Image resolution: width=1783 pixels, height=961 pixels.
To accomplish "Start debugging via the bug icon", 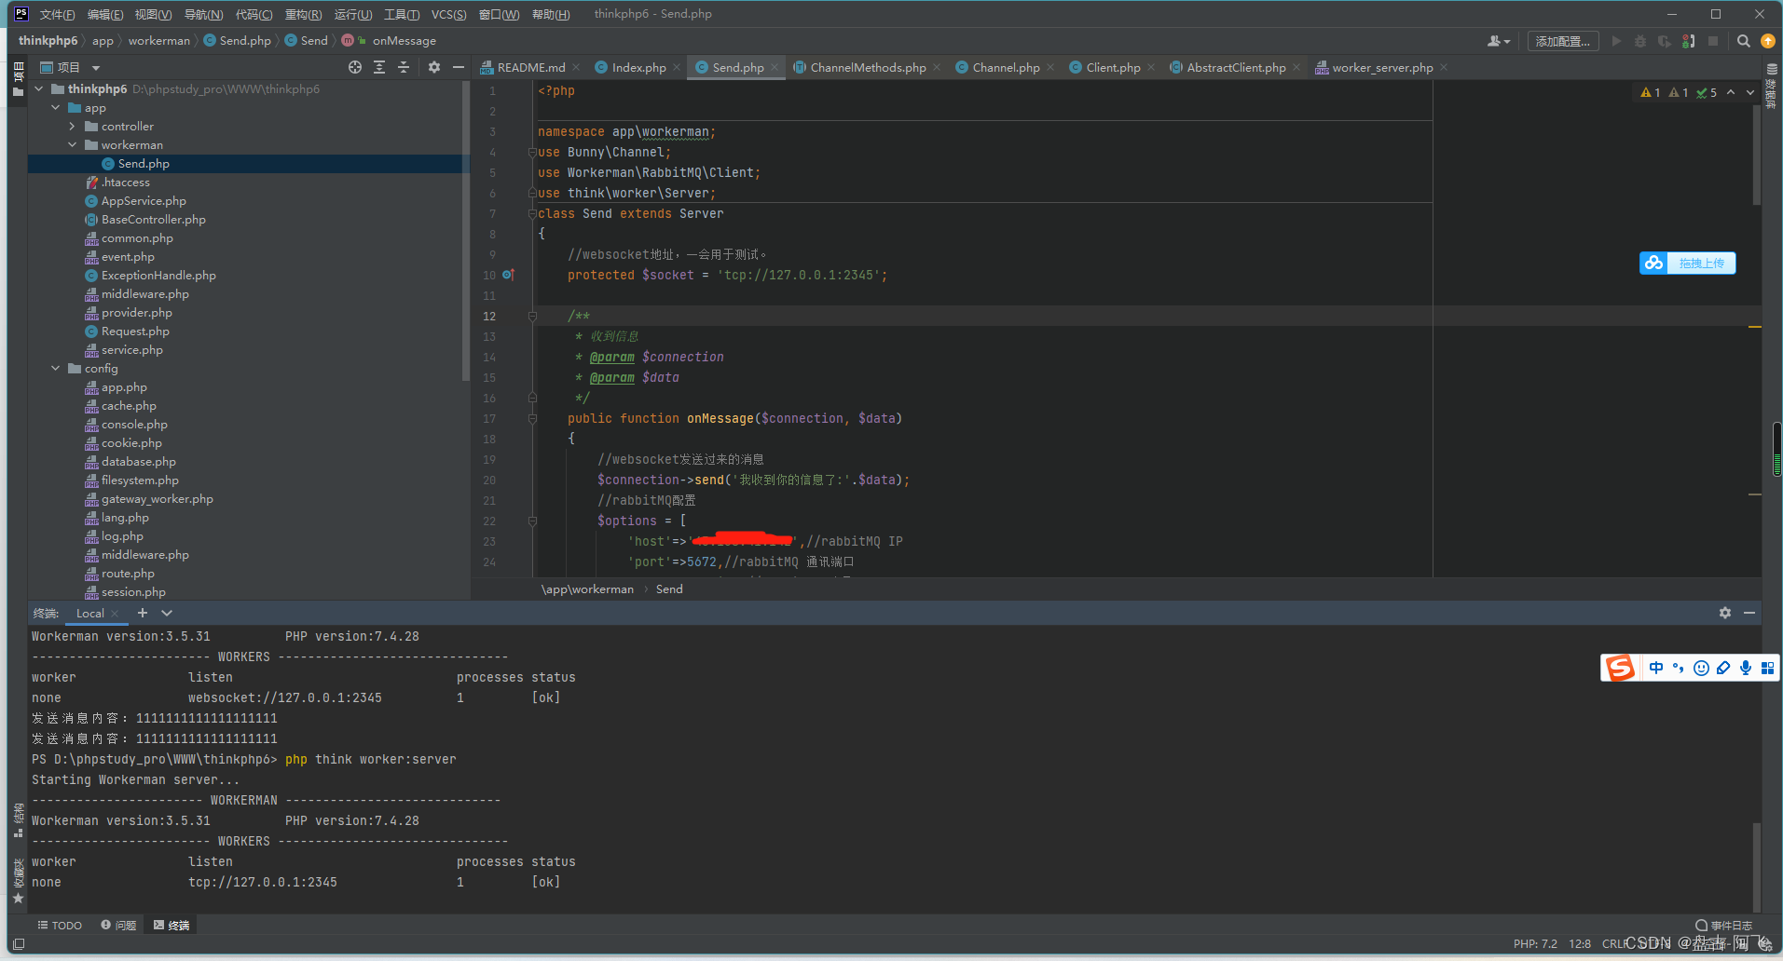I will (x=1639, y=41).
